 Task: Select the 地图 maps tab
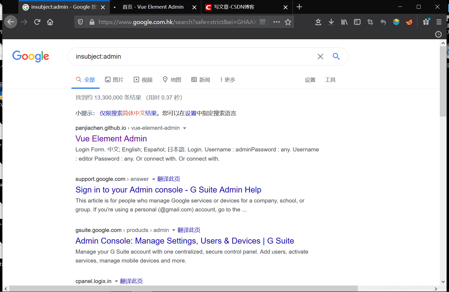172,80
